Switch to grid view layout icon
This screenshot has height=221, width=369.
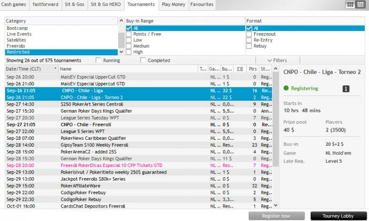[x=350, y=5]
